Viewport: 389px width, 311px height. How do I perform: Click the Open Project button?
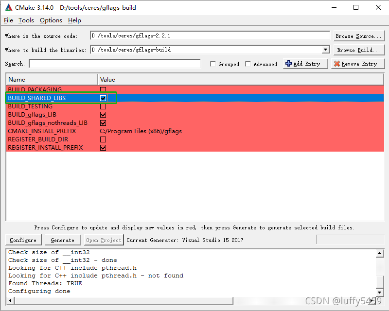coord(104,240)
